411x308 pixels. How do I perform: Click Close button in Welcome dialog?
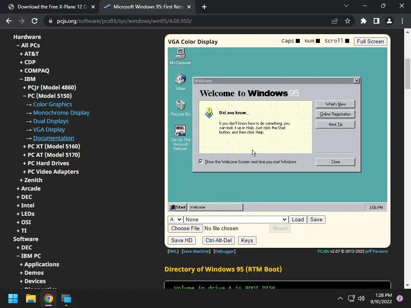click(335, 162)
